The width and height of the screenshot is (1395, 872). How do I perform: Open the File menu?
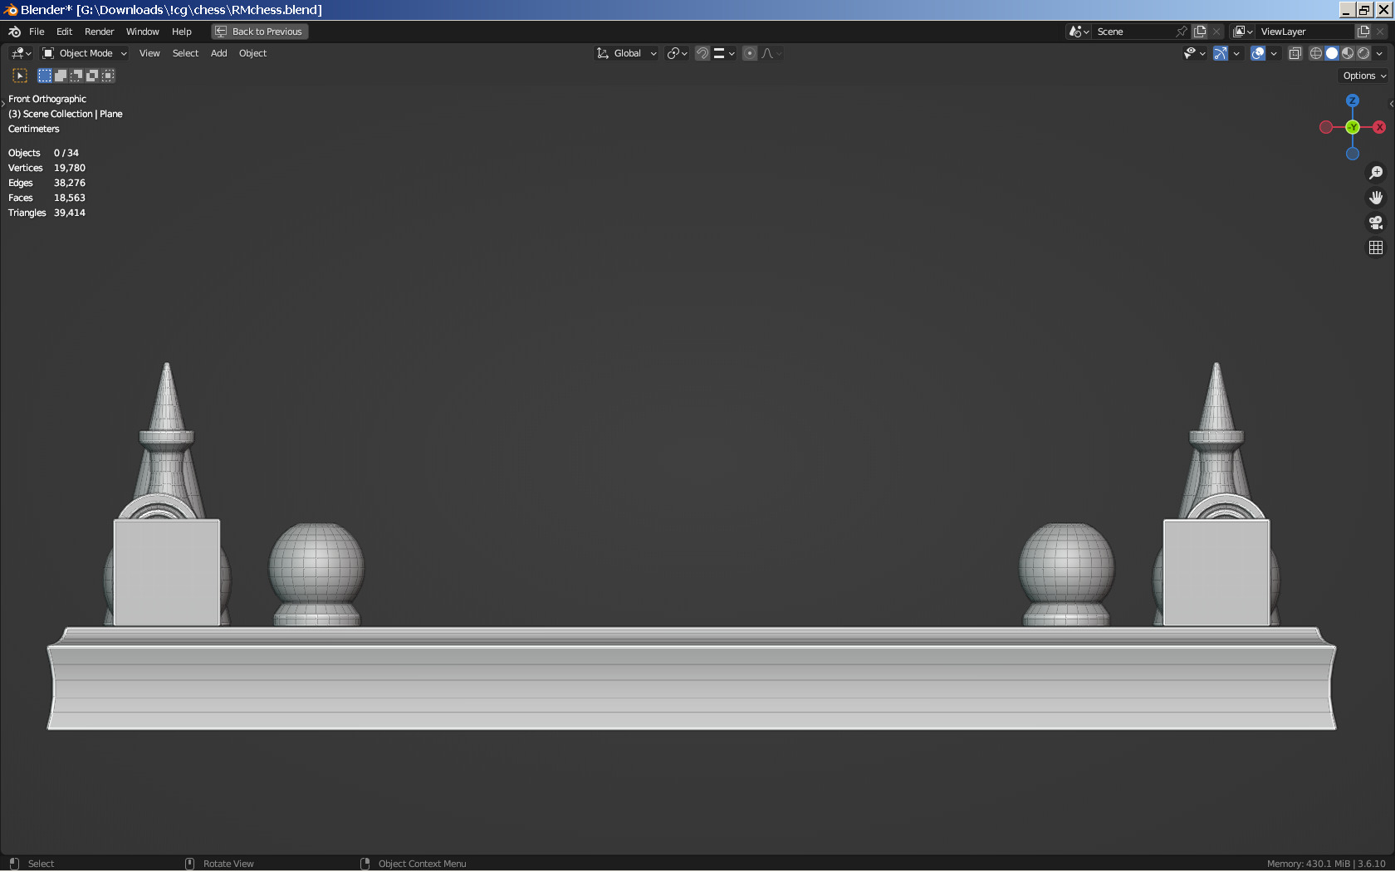pos(37,32)
